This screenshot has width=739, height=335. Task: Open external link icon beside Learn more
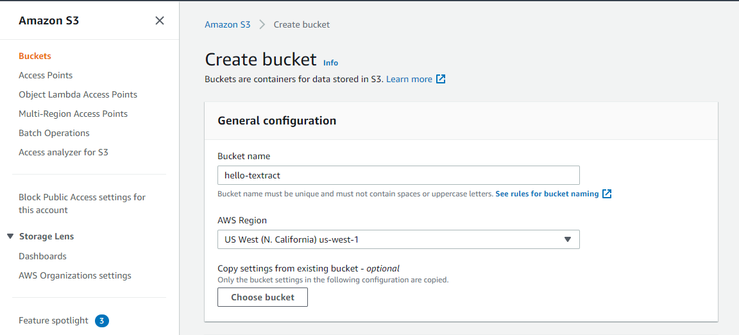441,80
